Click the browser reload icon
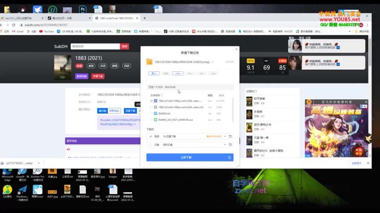 [13, 25]
